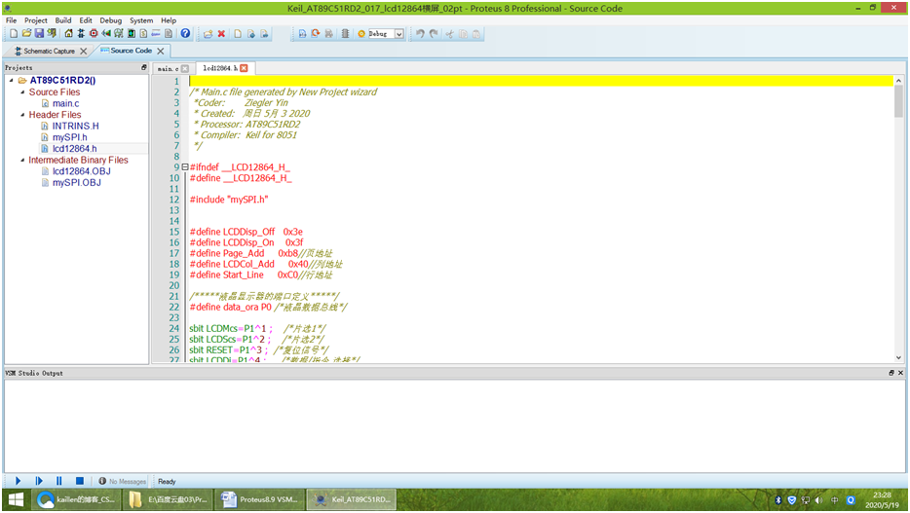Cut selection with scissors icon

click(449, 34)
